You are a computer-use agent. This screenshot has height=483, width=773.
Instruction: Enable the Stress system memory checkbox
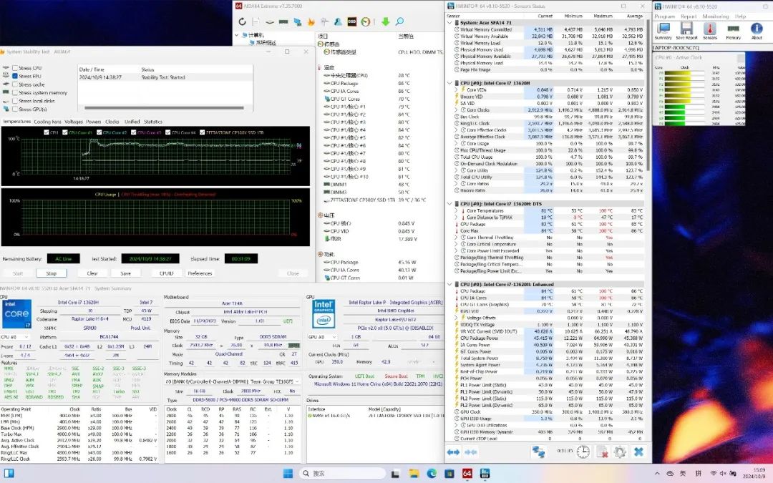[x=15, y=92]
